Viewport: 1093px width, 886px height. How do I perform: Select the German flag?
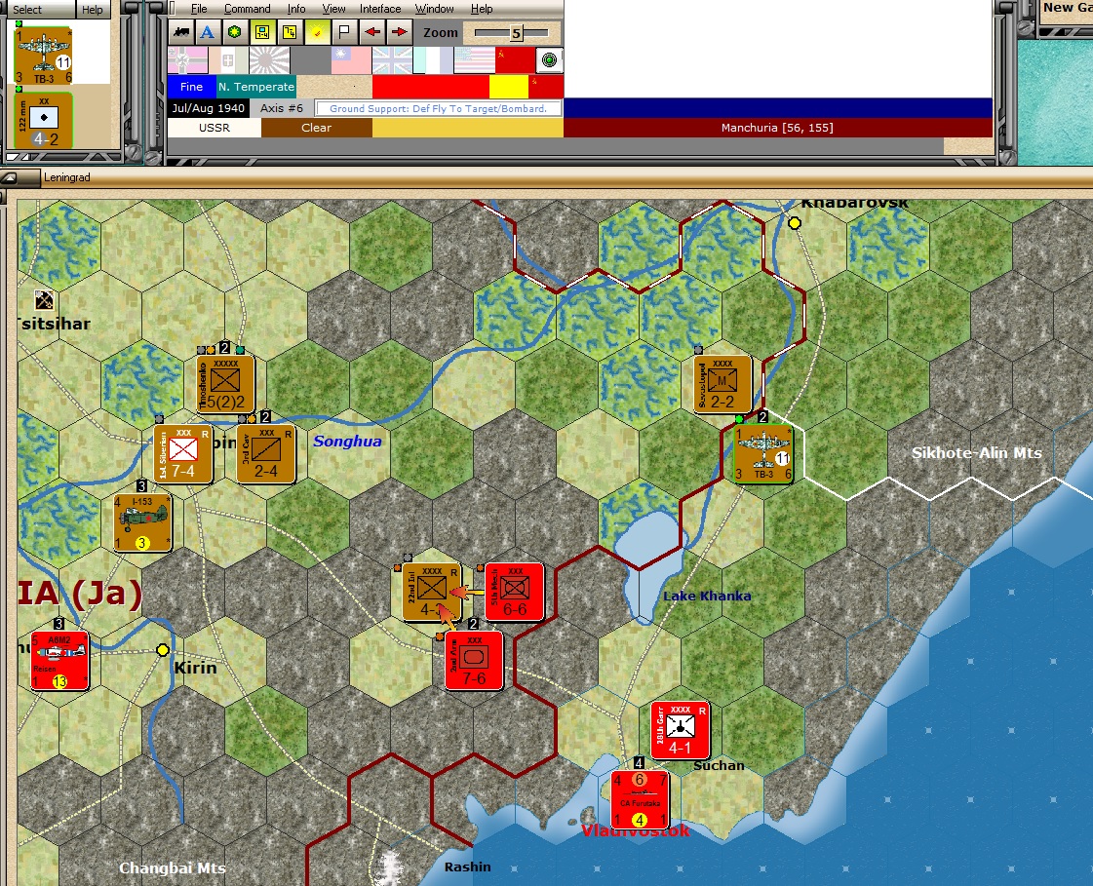(x=188, y=60)
